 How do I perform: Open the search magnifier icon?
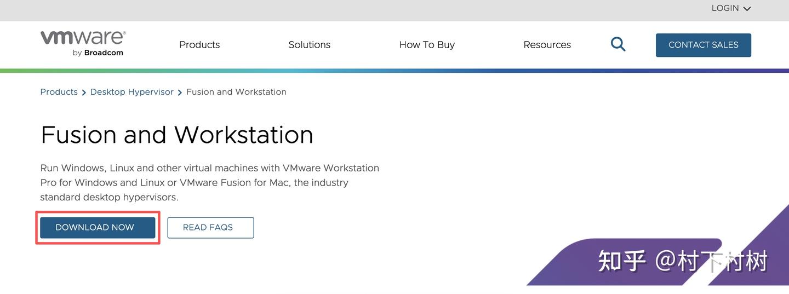tap(618, 44)
